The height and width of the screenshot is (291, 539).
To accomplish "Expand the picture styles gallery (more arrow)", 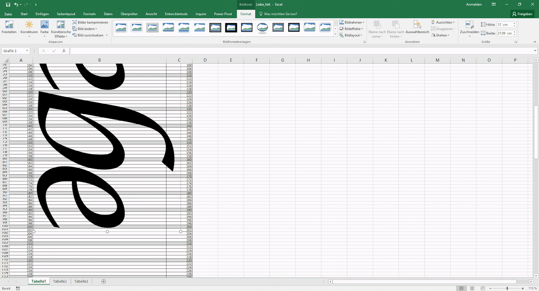I will [x=336, y=34].
